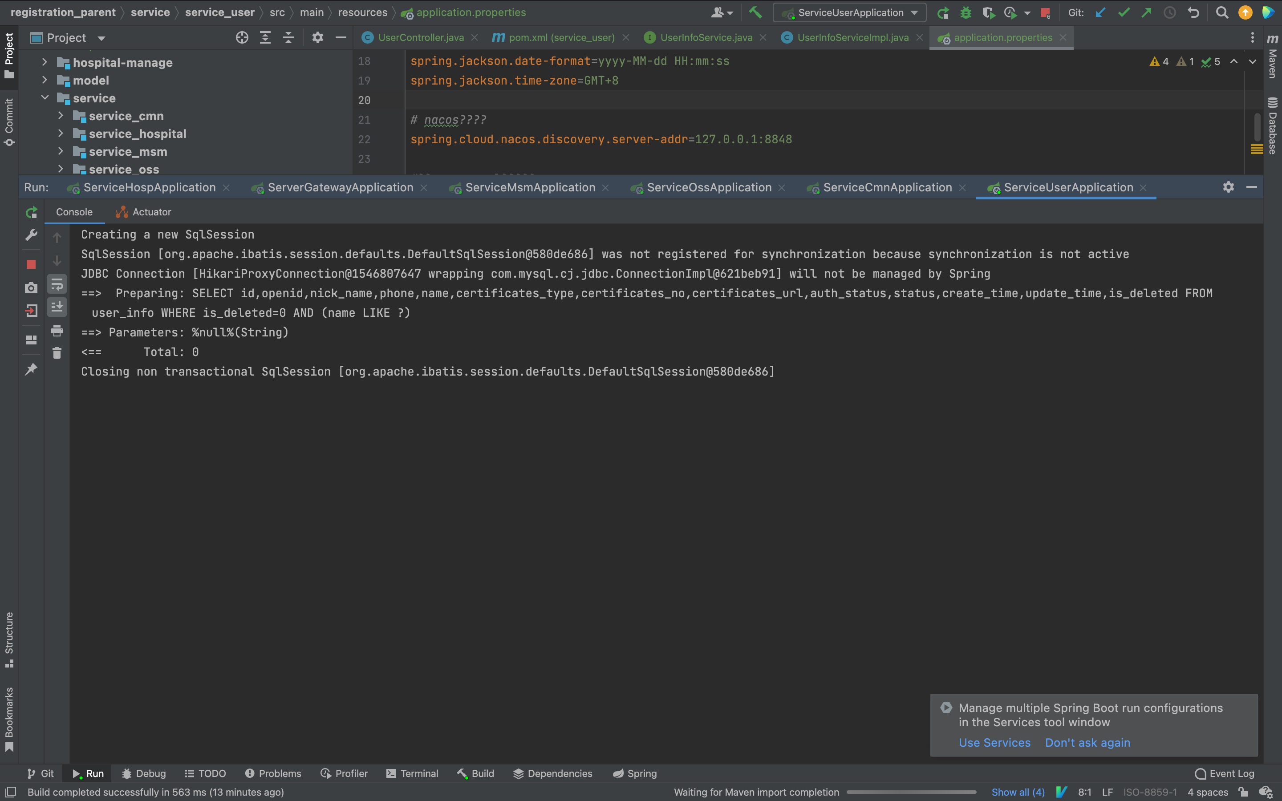
Task: Click the Clear All trash icon in the console
Action: pos(57,353)
